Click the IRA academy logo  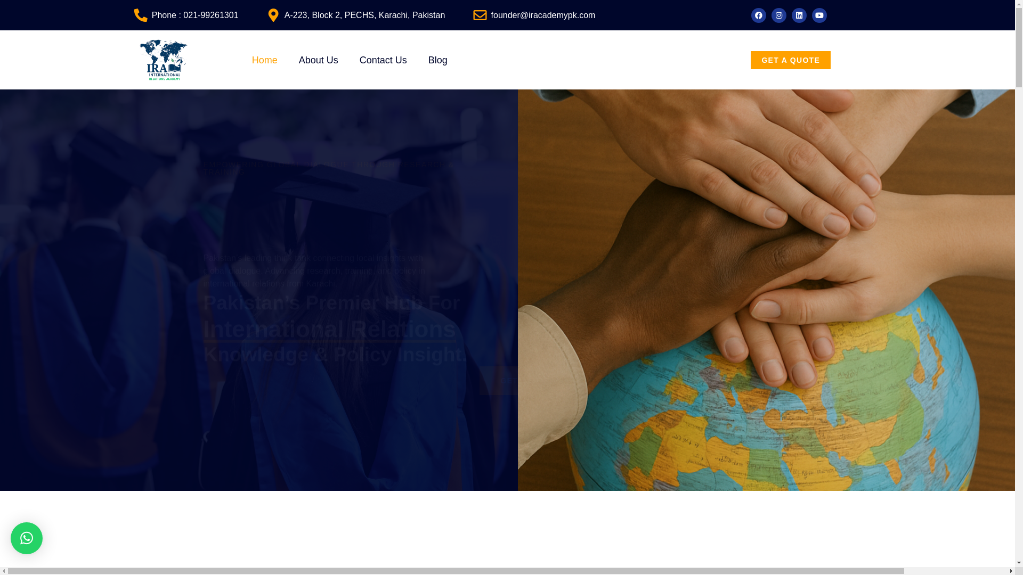[x=164, y=60]
